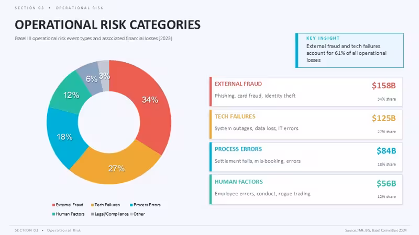Click the orange Tech Failures legend swatch

click(x=93, y=205)
